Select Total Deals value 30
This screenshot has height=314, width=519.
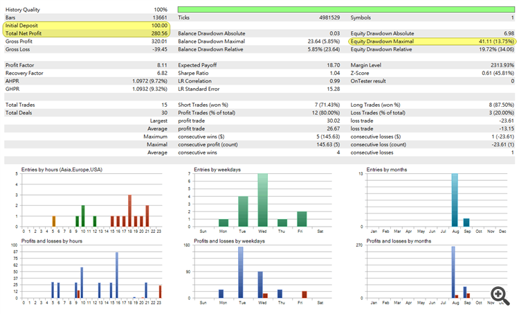coord(165,113)
